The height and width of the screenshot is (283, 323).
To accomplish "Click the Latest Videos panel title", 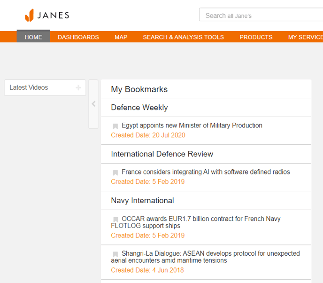I will tap(29, 87).
